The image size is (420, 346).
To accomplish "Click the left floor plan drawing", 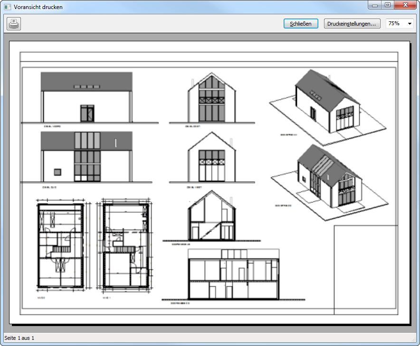I will click(x=60, y=245).
